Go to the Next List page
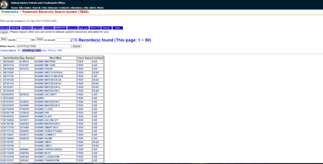 83,28
